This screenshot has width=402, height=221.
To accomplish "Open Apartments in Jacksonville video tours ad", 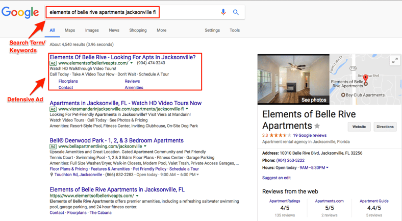I will [125, 103].
